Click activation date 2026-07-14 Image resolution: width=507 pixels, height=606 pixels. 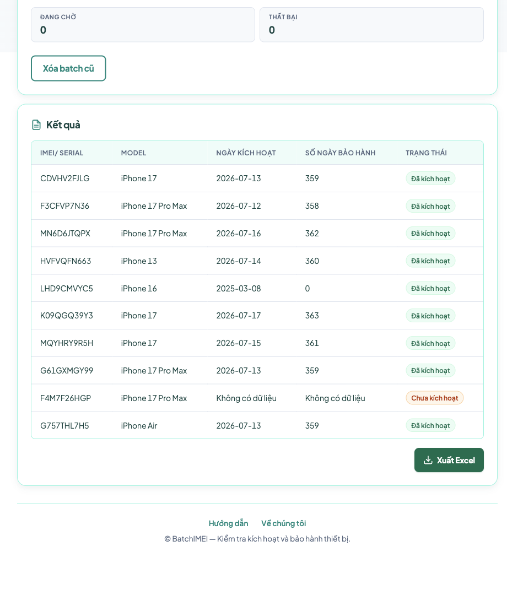[239, 261]
